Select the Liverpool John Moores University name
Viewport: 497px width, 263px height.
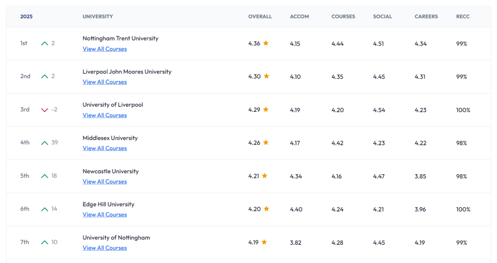tap(127, 72)
